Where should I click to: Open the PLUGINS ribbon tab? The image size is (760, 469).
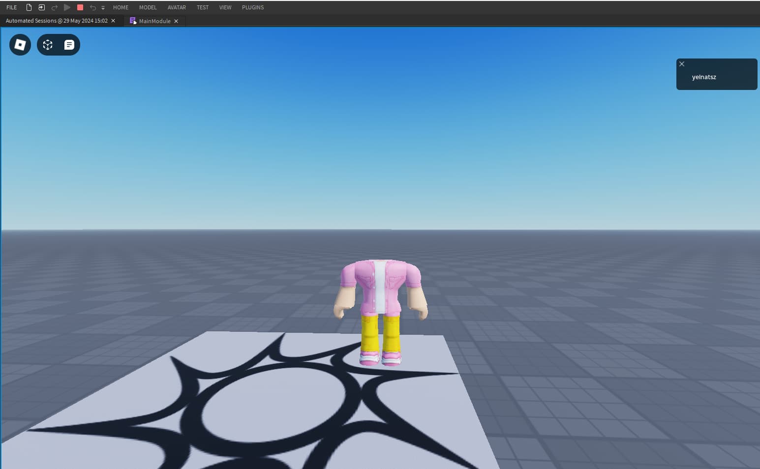click(253, 7)
